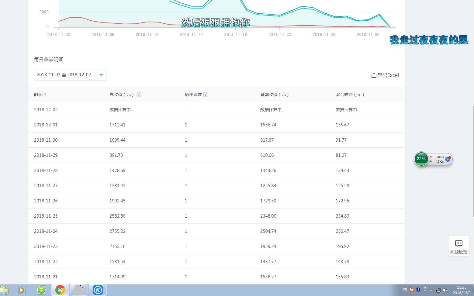Open the media player taskbar icon
This screenshot has height=296, width=474.
(22, 290)
